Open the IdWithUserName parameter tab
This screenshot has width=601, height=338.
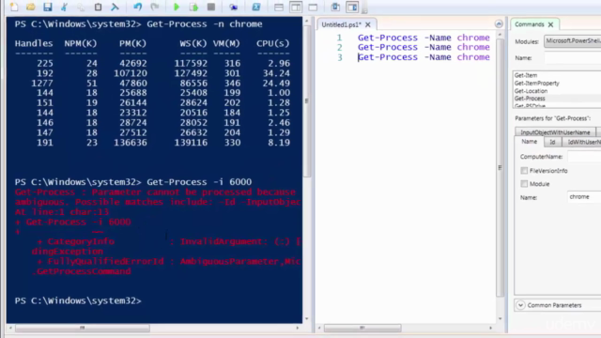pos(582,142)
